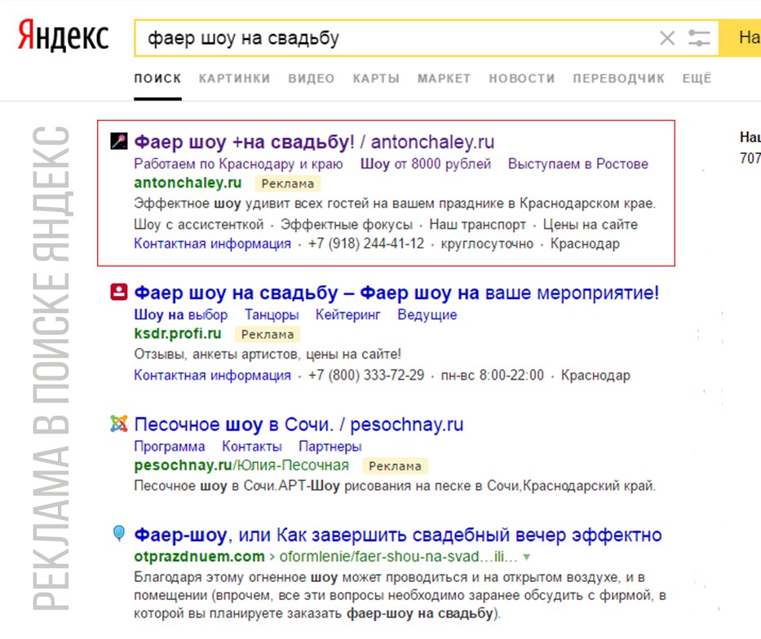Expand the otprazdnuem.com URL green arrow
Screen dimensions: 761x639
(x=527, y=557)
